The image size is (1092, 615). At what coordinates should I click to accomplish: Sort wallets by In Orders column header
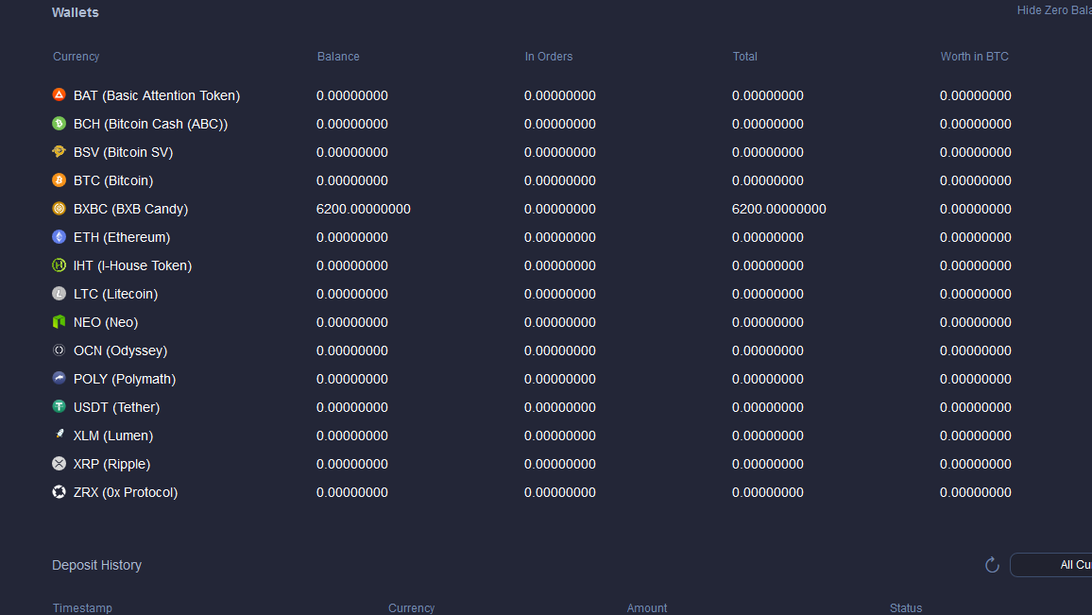(549, 57)
